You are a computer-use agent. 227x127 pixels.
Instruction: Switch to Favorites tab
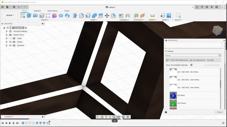tap(210, 60)
